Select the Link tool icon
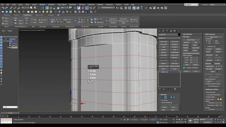The image size is (226, 127). coord(11,8)
